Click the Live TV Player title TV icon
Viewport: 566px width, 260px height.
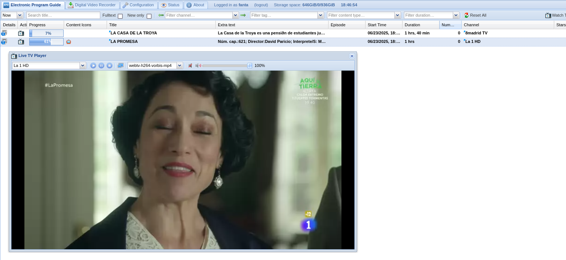pos(14,56)
